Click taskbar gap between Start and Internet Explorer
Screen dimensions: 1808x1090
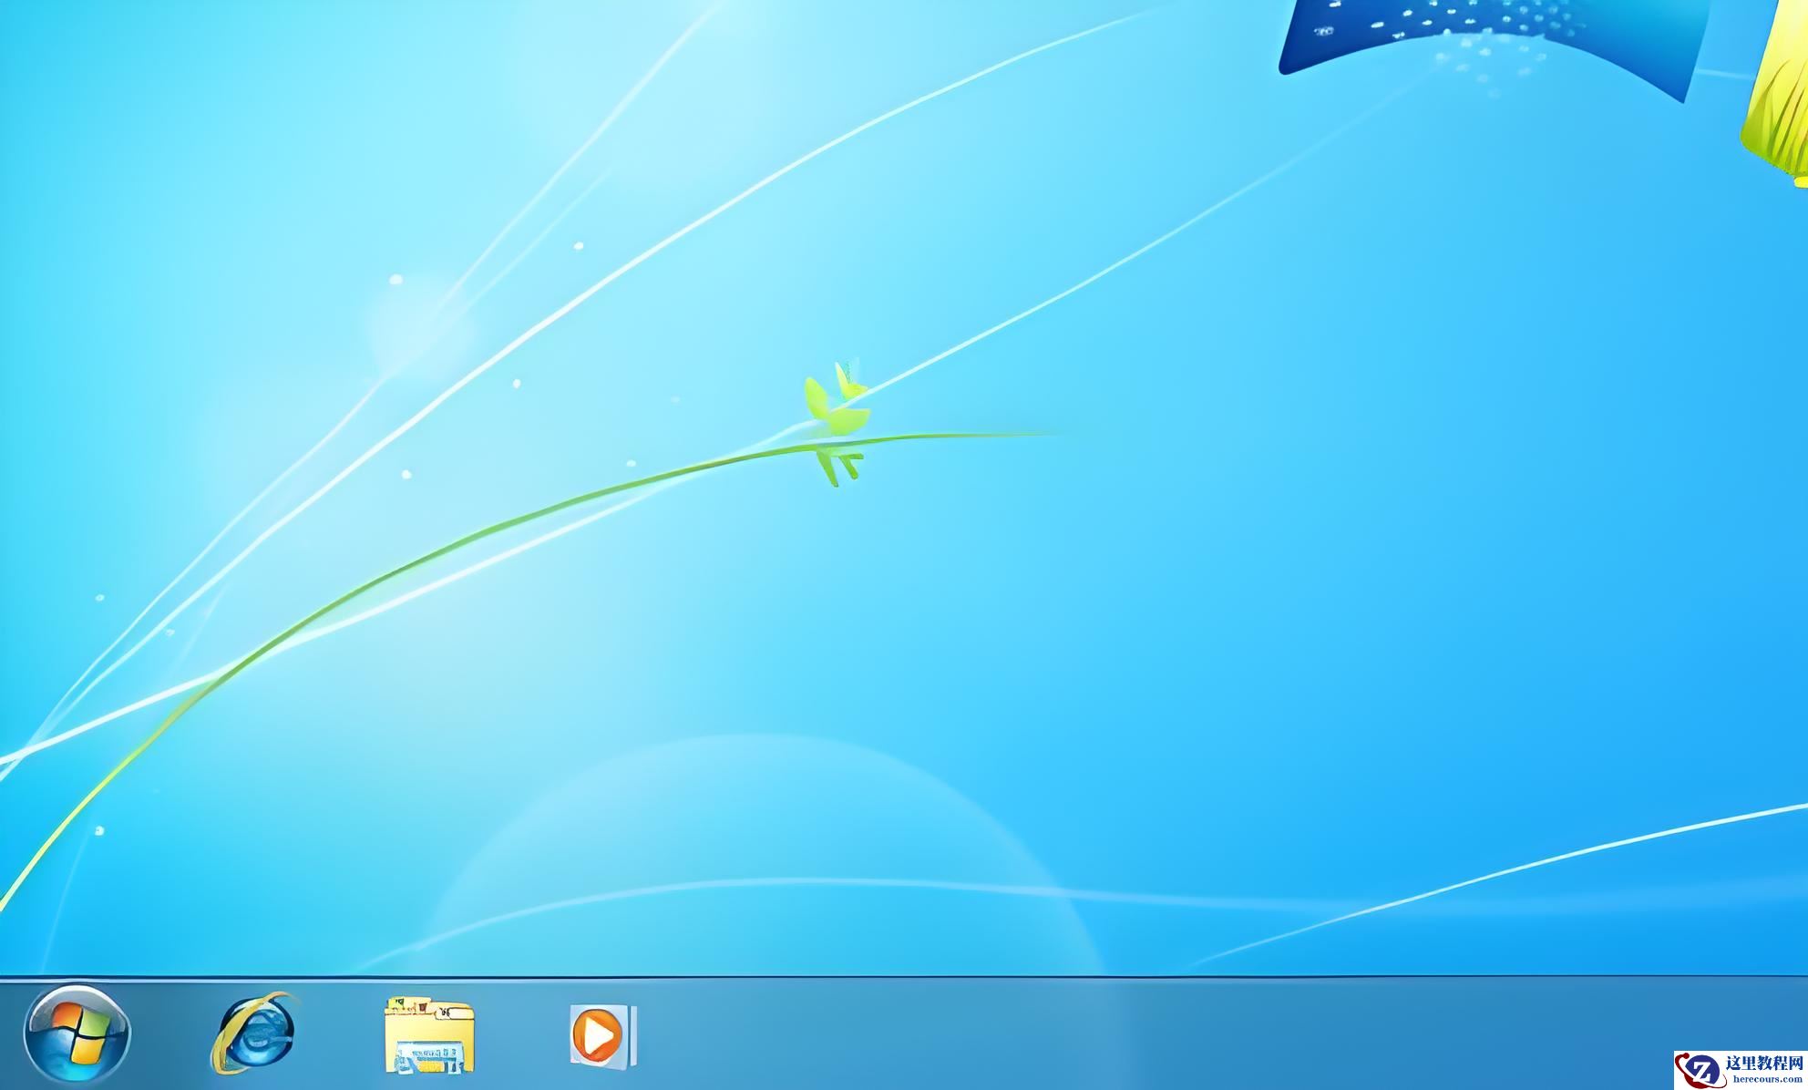pyautogui.click(x=169, y=1035)
